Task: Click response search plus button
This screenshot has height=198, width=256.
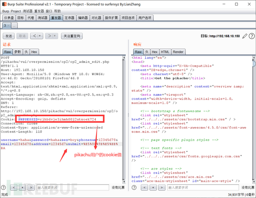Action: click(153, 187)
